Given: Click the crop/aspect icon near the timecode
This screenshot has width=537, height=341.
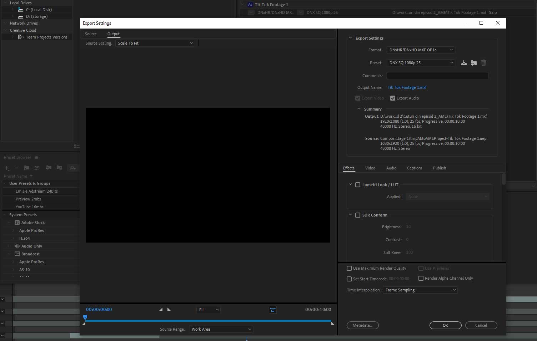Looking at the screenshot, I should tap(273, 310).
